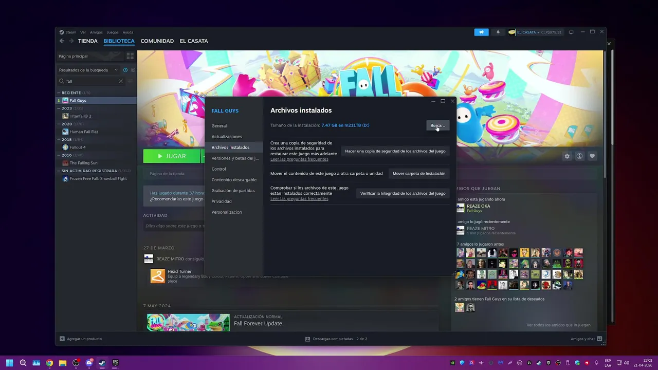Select Fall Guys game icon in list
The width and height of the screenshot is (658, 370).
[x=65, y=101]
